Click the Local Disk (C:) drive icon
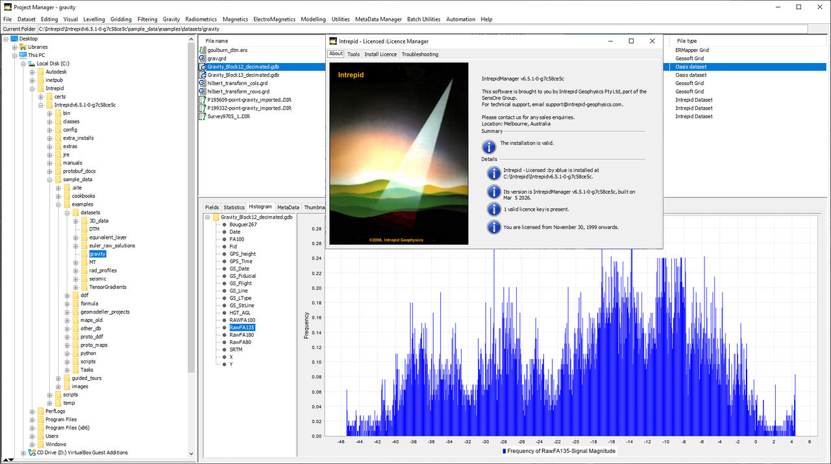Viewport: 831px width, 464px height. click(31, 64)
